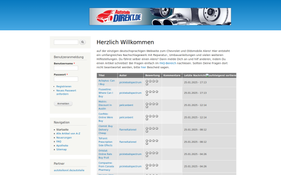Open pickleballspectrum author in Actoplus row

130,82
